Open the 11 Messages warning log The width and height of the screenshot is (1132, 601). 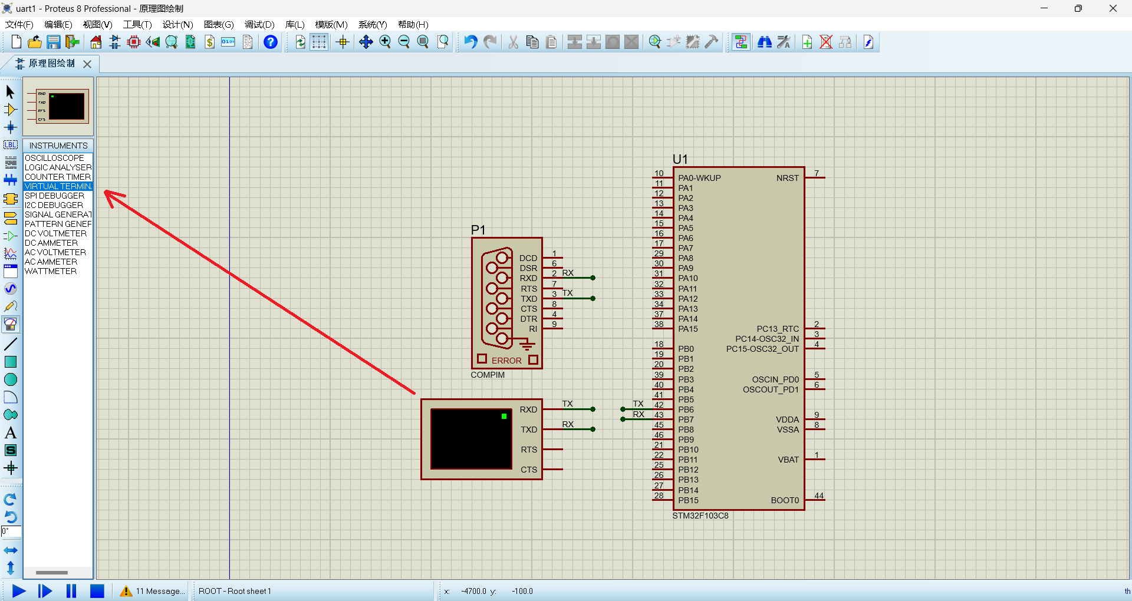click(x=152, y=591)
